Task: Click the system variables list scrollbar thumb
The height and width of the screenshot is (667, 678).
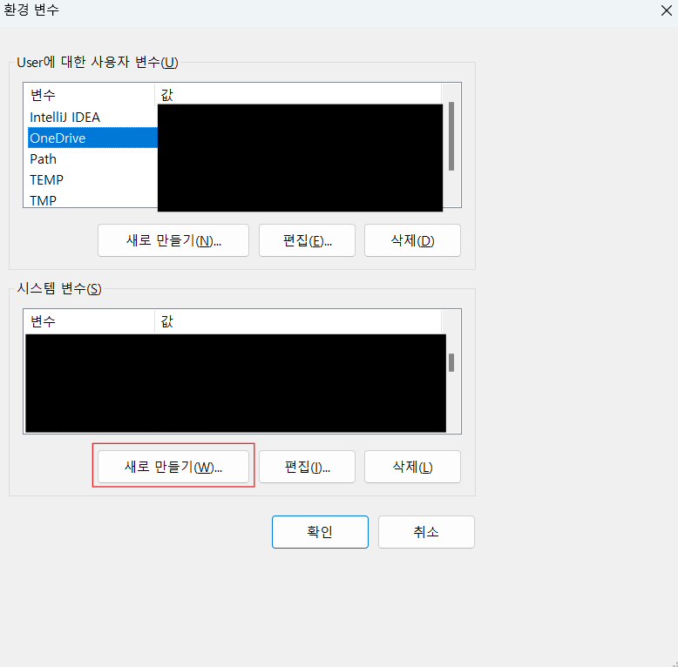Action: [x=451, y=362]
